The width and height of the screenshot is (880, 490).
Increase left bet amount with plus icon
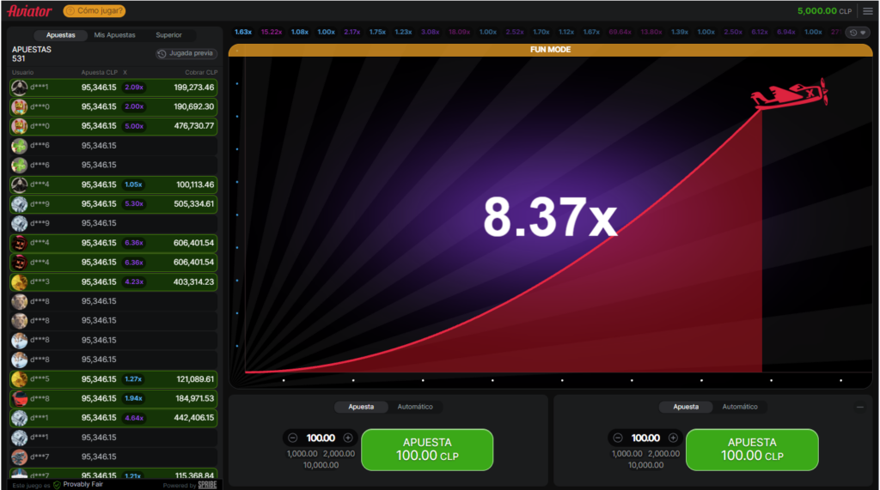pyautogui.click(x=348, y=438)
